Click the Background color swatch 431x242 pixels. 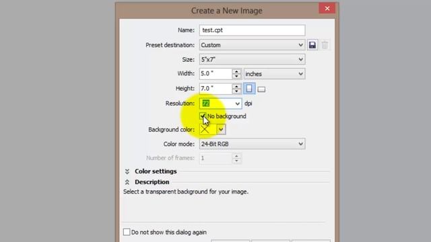pyautogui.click(x=208, y=130)
